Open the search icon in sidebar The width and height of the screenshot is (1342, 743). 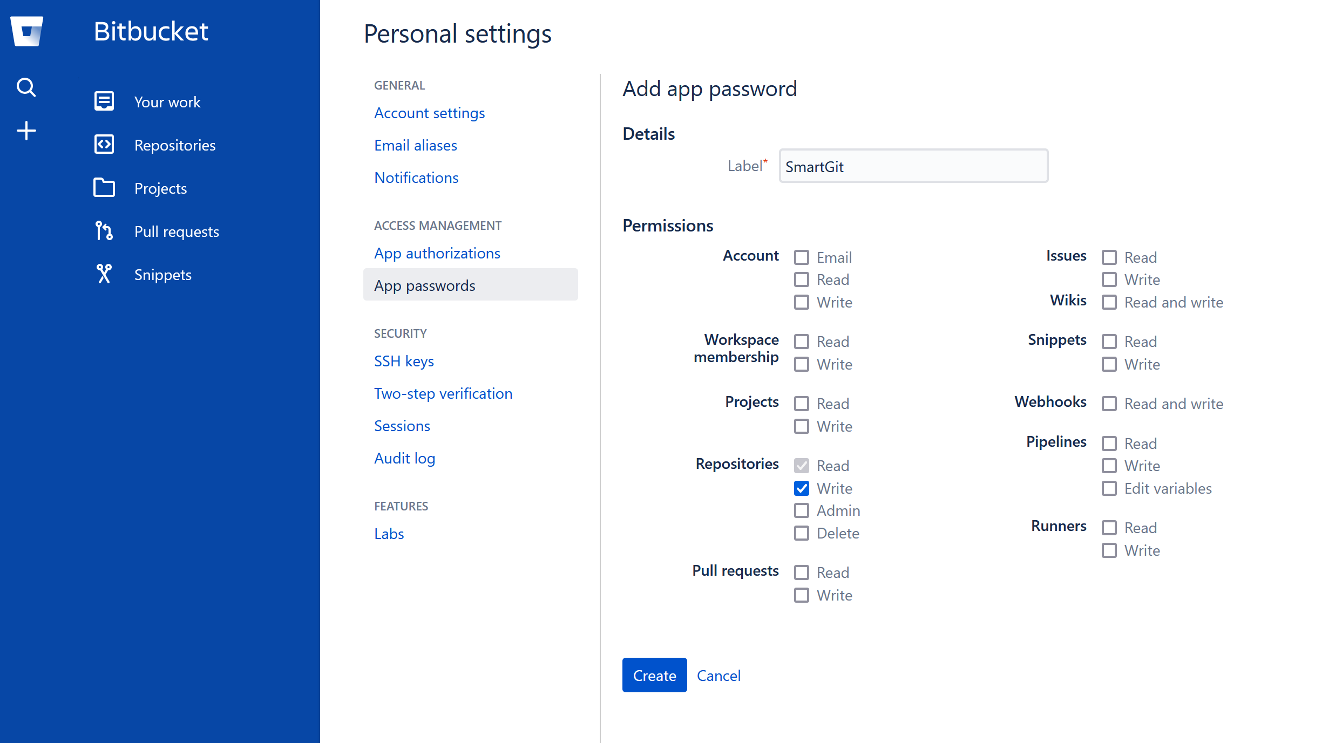click(x=26, y=87)
